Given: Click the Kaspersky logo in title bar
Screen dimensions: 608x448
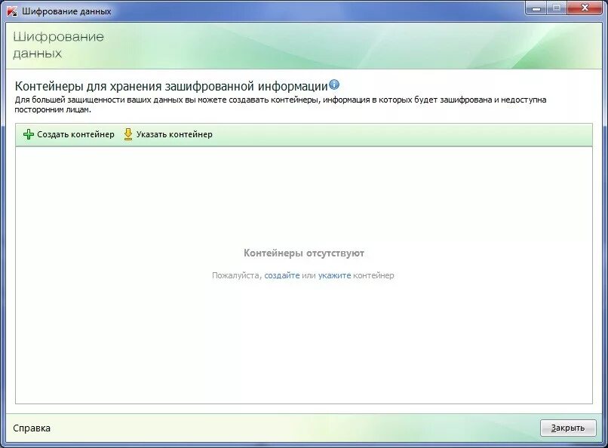Looking at the screenshot, I should pos(12,11).
